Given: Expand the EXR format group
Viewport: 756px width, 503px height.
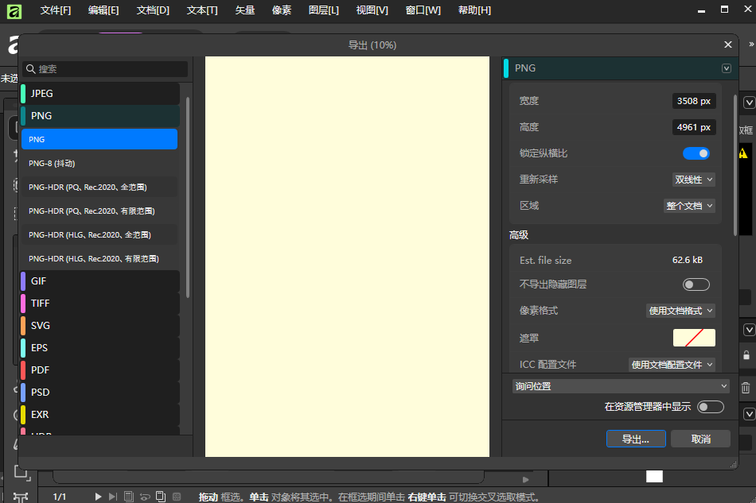Looking at the screenshot, I should click(x=99, y=414).
